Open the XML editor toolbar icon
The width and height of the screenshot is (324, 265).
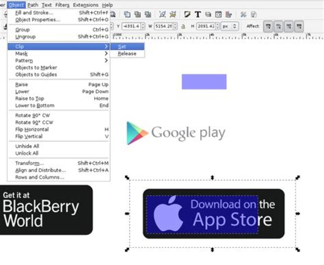218,14
